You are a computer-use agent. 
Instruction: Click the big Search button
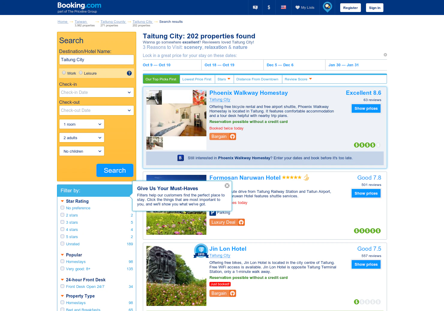click(x=115, y=170)
